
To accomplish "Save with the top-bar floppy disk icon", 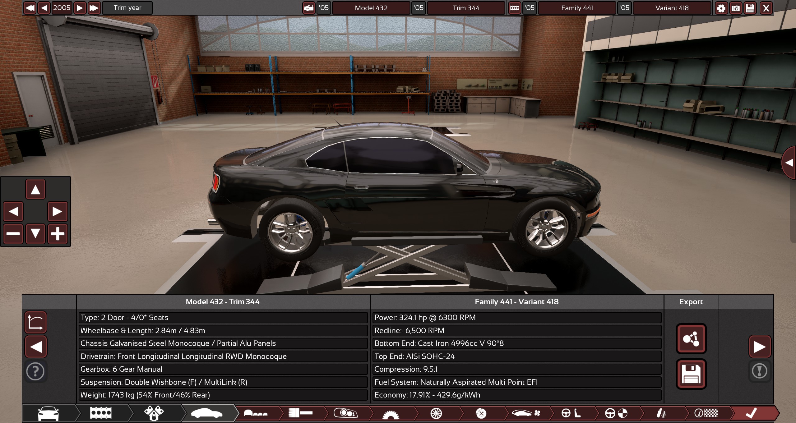I will coord(750,8).
